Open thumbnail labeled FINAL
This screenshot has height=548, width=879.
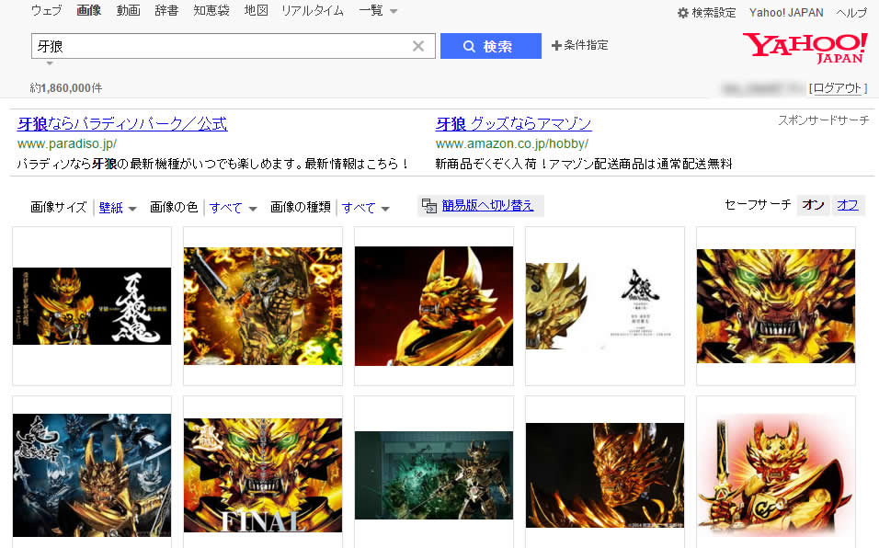263,475
